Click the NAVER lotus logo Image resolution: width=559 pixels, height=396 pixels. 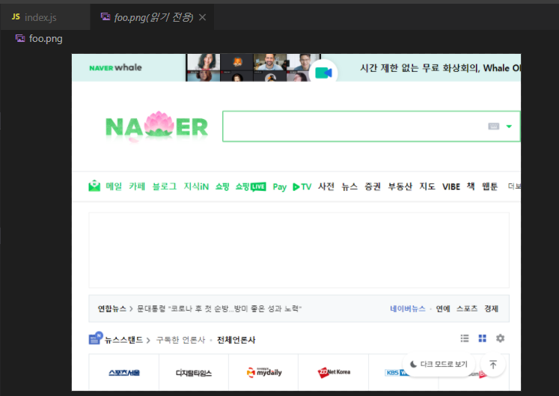157,127
